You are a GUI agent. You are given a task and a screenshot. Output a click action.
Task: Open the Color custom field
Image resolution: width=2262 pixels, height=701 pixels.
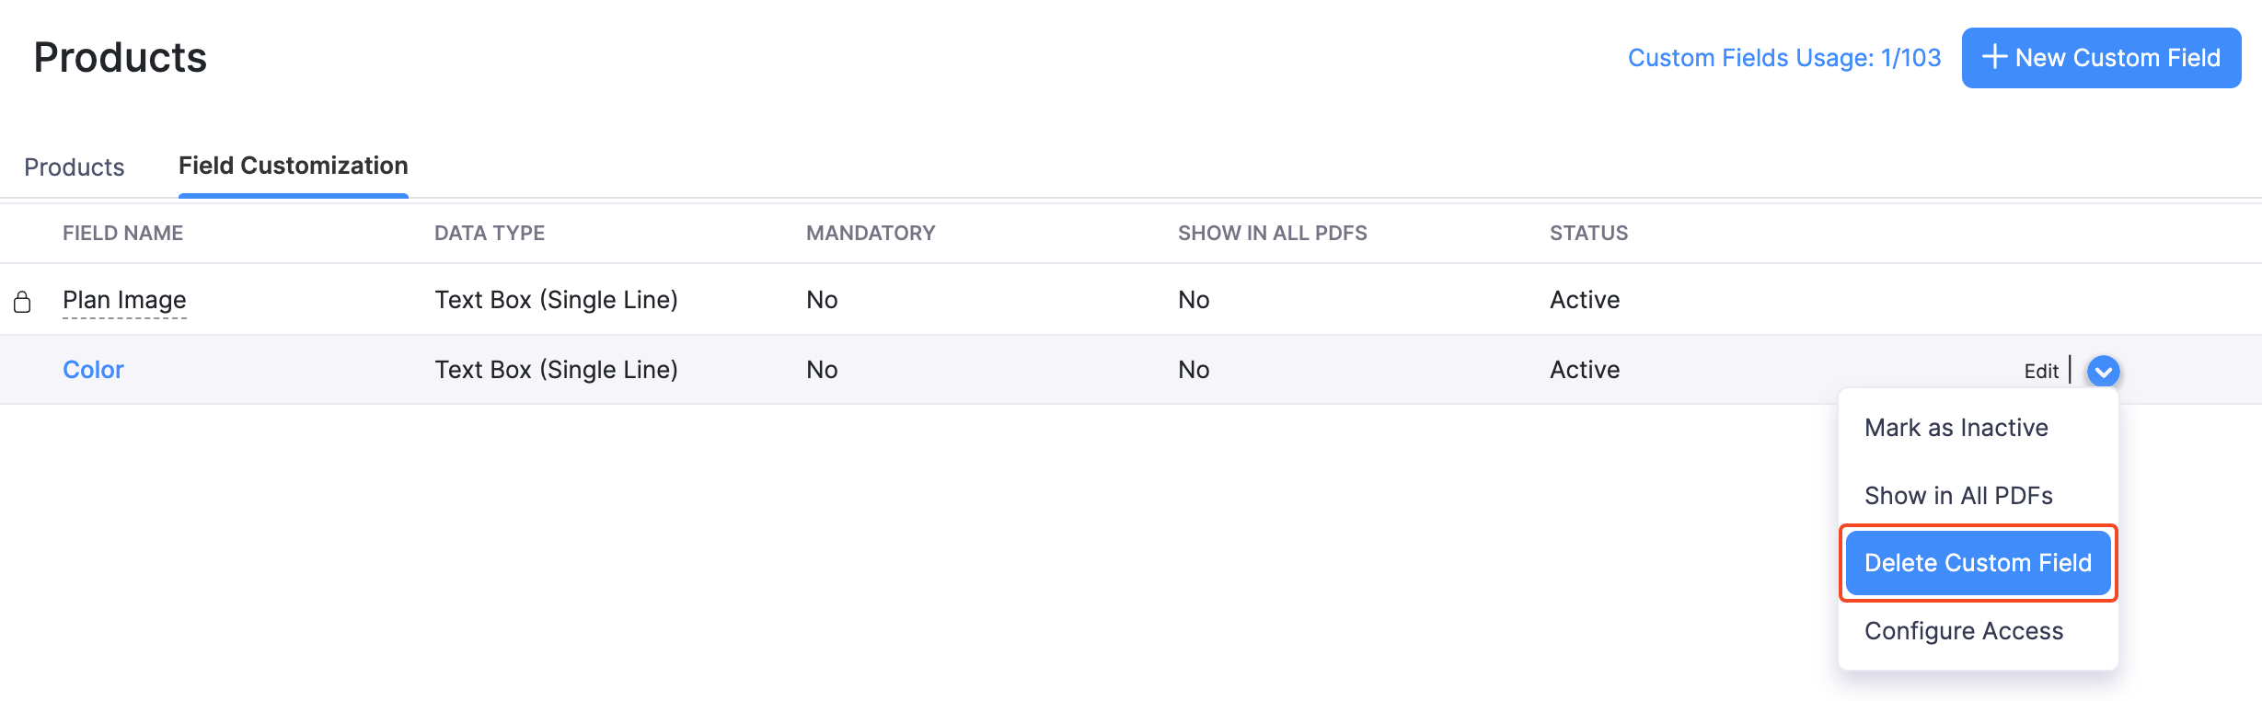(x=93, y=369)
